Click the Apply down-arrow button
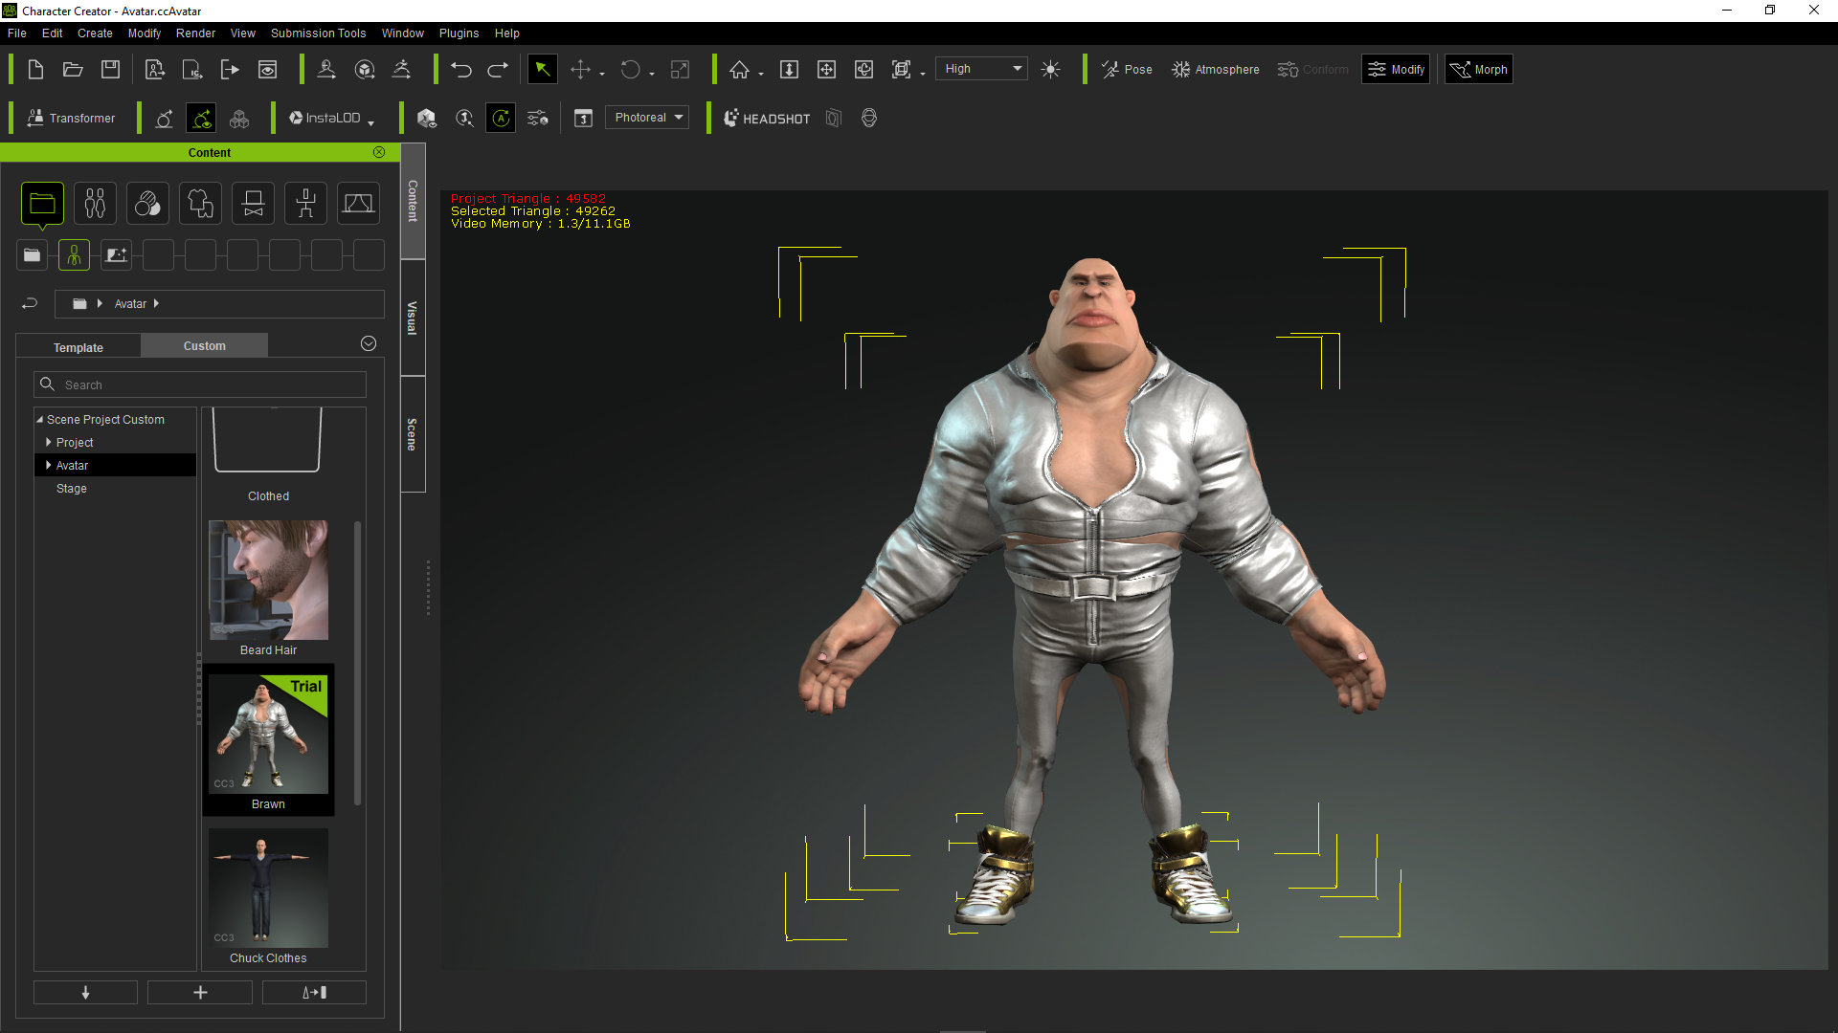The image size is (1838, 1033). pyautogui.click(x=85, y=992)
